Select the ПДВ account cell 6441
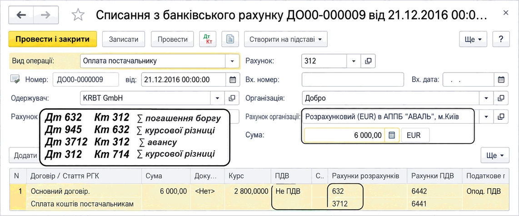This screenshot has height=216, width=519. coord(435,204)
